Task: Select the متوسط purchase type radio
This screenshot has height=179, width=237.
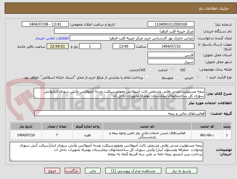Action: pyautogui.click(x=178, y=77)
